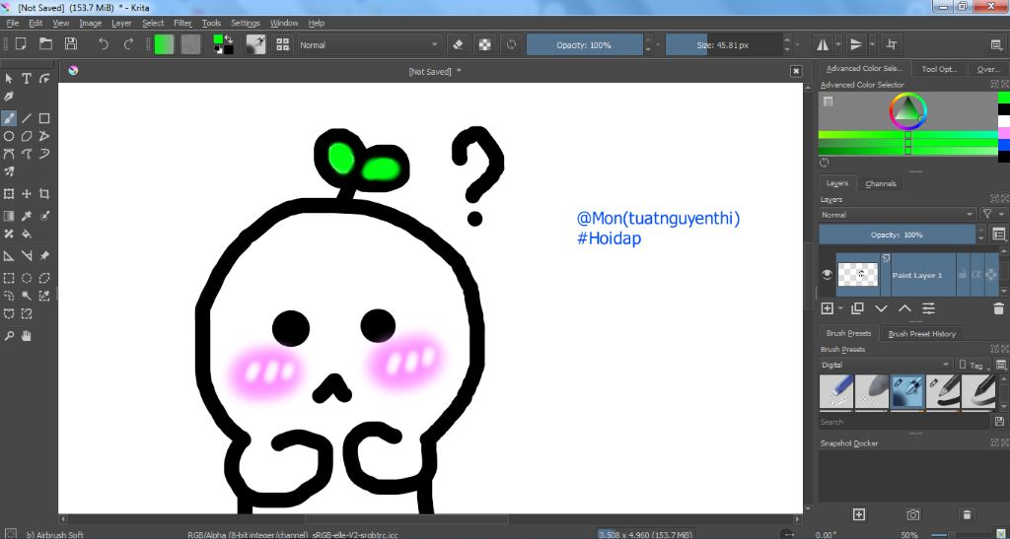1010x539 pixels.
Task: Click the brush presets Search field
Action: tap(904, 422)
